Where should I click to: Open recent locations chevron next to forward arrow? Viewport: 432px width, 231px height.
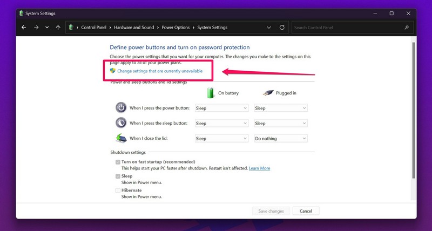point(47,28)
